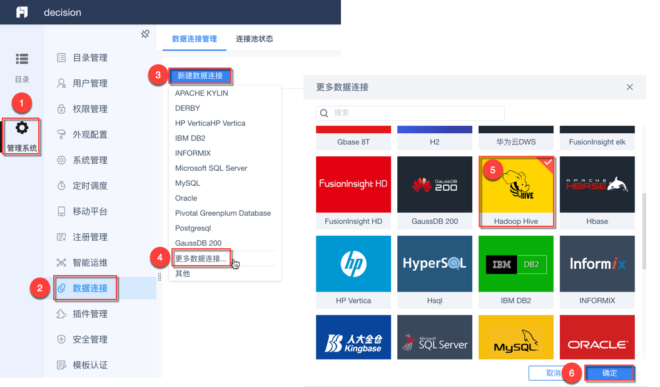Click 取消 to cancel the dialog

point(553,373)
